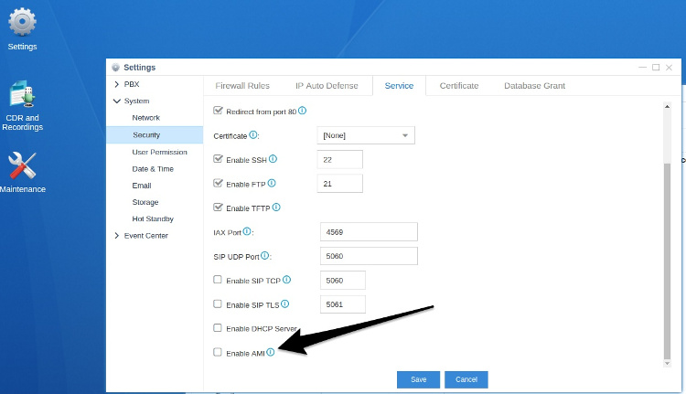Screen dimensions: 686x394
Task: Click the SIP UDP Port field
Action: 369,256
